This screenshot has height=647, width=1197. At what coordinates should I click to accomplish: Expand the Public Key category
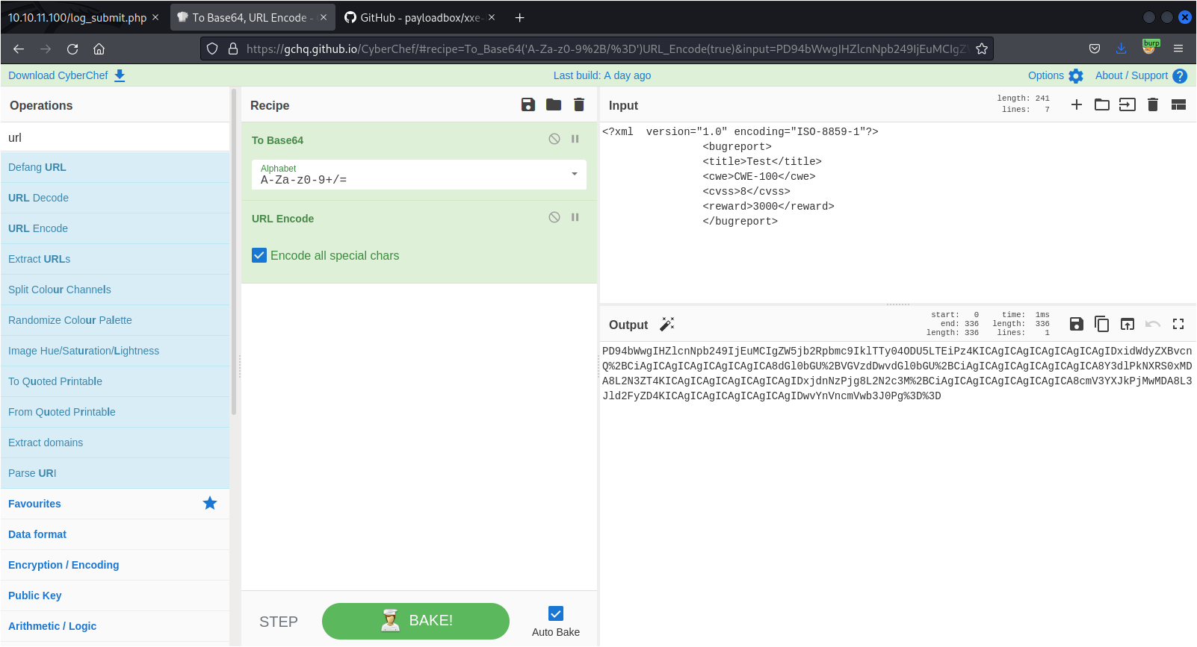coord(115,596)
